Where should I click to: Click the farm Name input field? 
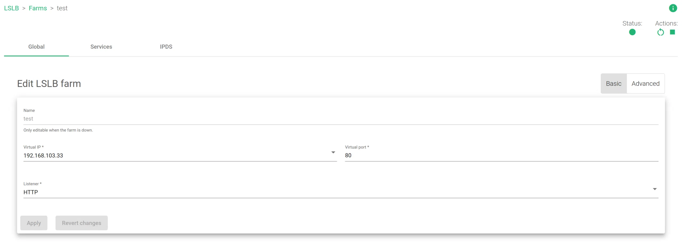pyautogui.click(x=340, y=119)
